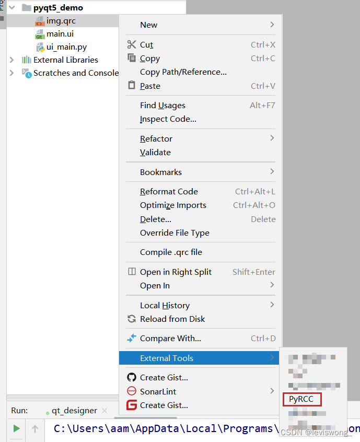Click the ui_main.py Python file icon
360x442 pixels.
(x=40, y=46)
